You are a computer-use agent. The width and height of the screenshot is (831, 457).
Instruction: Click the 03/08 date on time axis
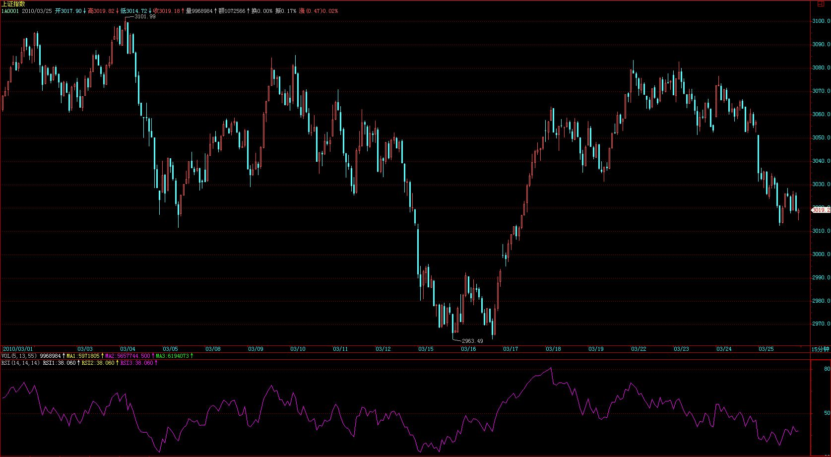[213, 349]
